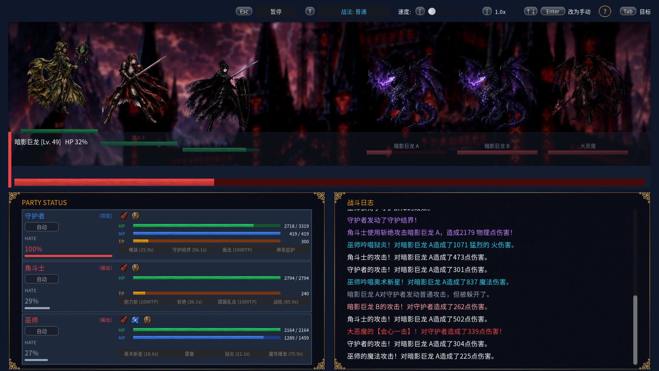Click the 守护者 name in party status
The width and height of the screenshot is (659, 371).
tap(35, 216)
